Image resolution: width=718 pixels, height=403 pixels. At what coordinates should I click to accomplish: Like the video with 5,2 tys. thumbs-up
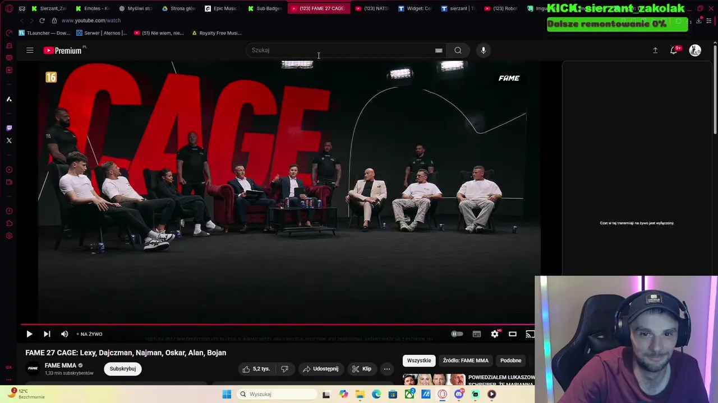point(256,369)
